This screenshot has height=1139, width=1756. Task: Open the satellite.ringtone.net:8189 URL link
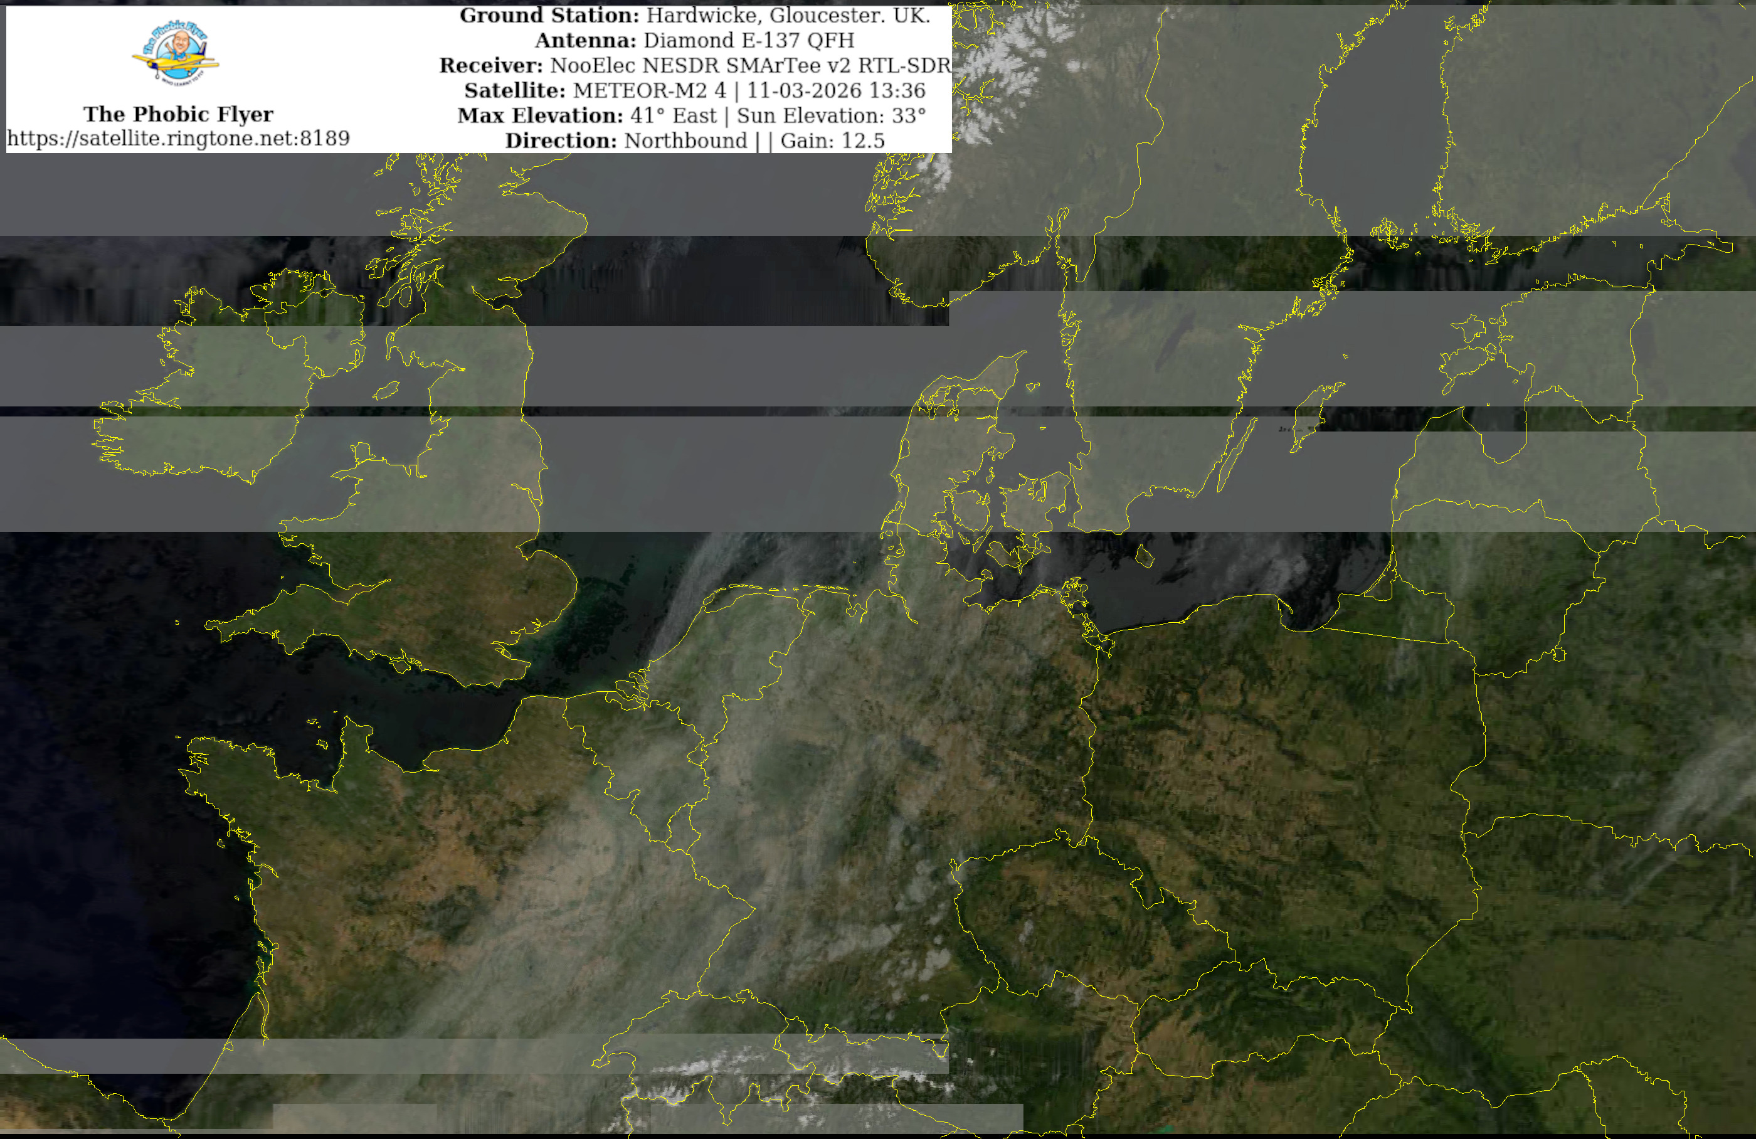(178, 139)
